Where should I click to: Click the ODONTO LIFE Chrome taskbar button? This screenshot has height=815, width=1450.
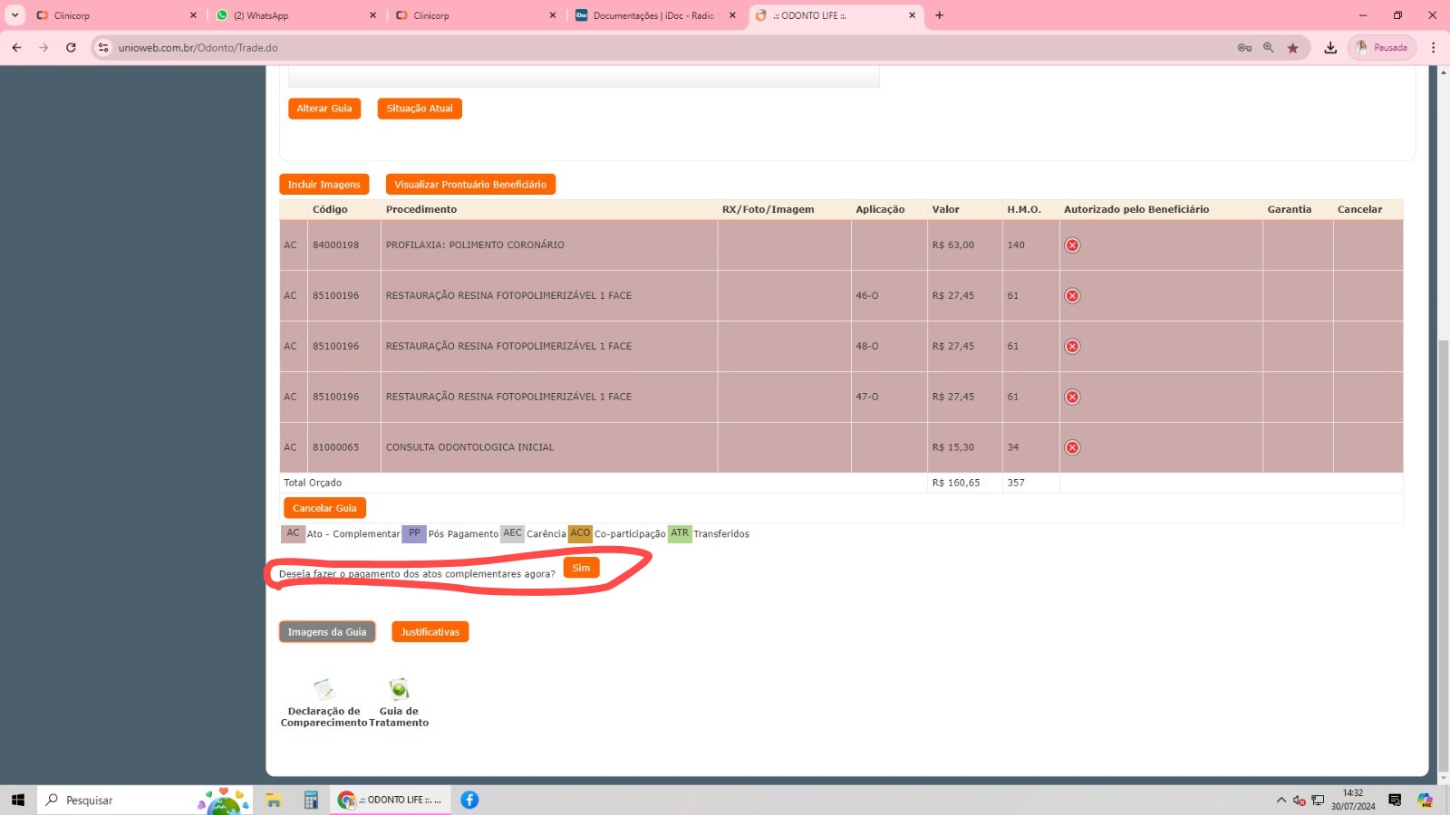(391, 800)
